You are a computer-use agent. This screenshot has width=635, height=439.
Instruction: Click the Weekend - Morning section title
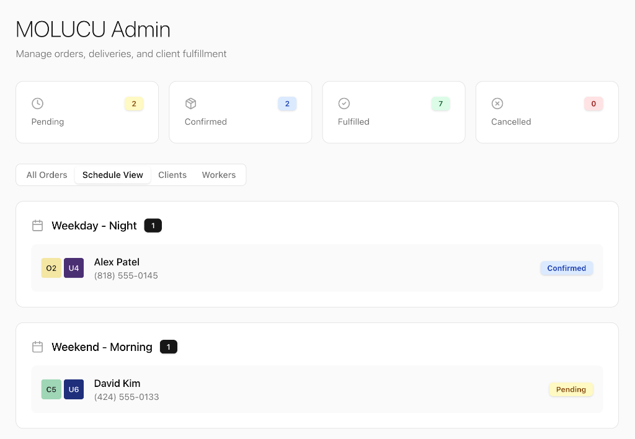[x=102, y=347]
